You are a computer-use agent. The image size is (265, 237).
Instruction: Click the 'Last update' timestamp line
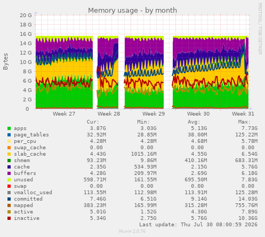198,225
